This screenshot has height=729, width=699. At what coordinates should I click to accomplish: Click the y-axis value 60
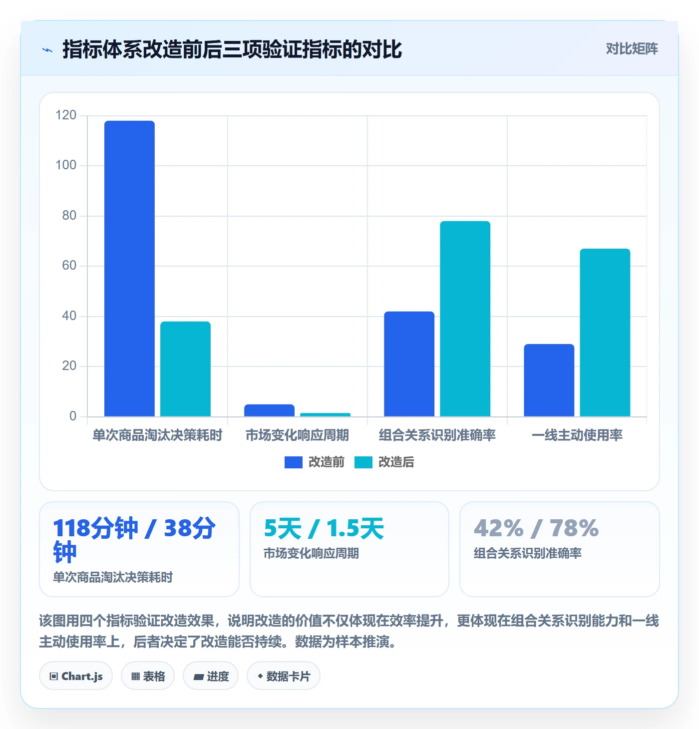tap(69, 266)
